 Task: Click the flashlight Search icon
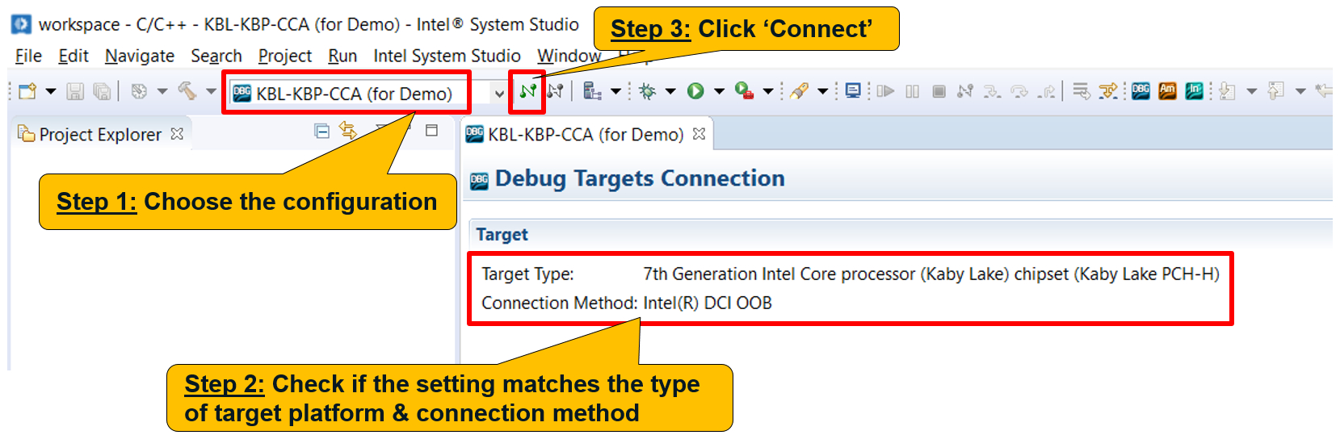coord(799,91)
